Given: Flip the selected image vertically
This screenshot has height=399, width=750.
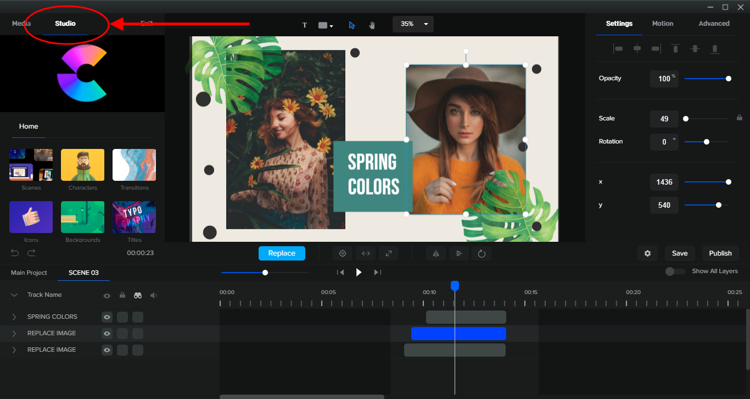Looking at the screenshot, I should tap(459, 253).
